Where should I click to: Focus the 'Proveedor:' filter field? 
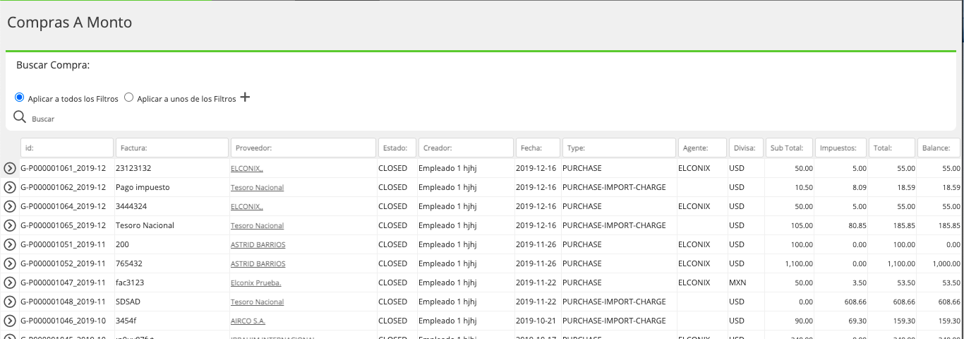303,148
